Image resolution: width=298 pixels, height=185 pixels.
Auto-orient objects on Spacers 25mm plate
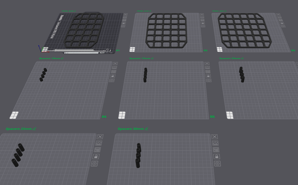pos(99,143)
